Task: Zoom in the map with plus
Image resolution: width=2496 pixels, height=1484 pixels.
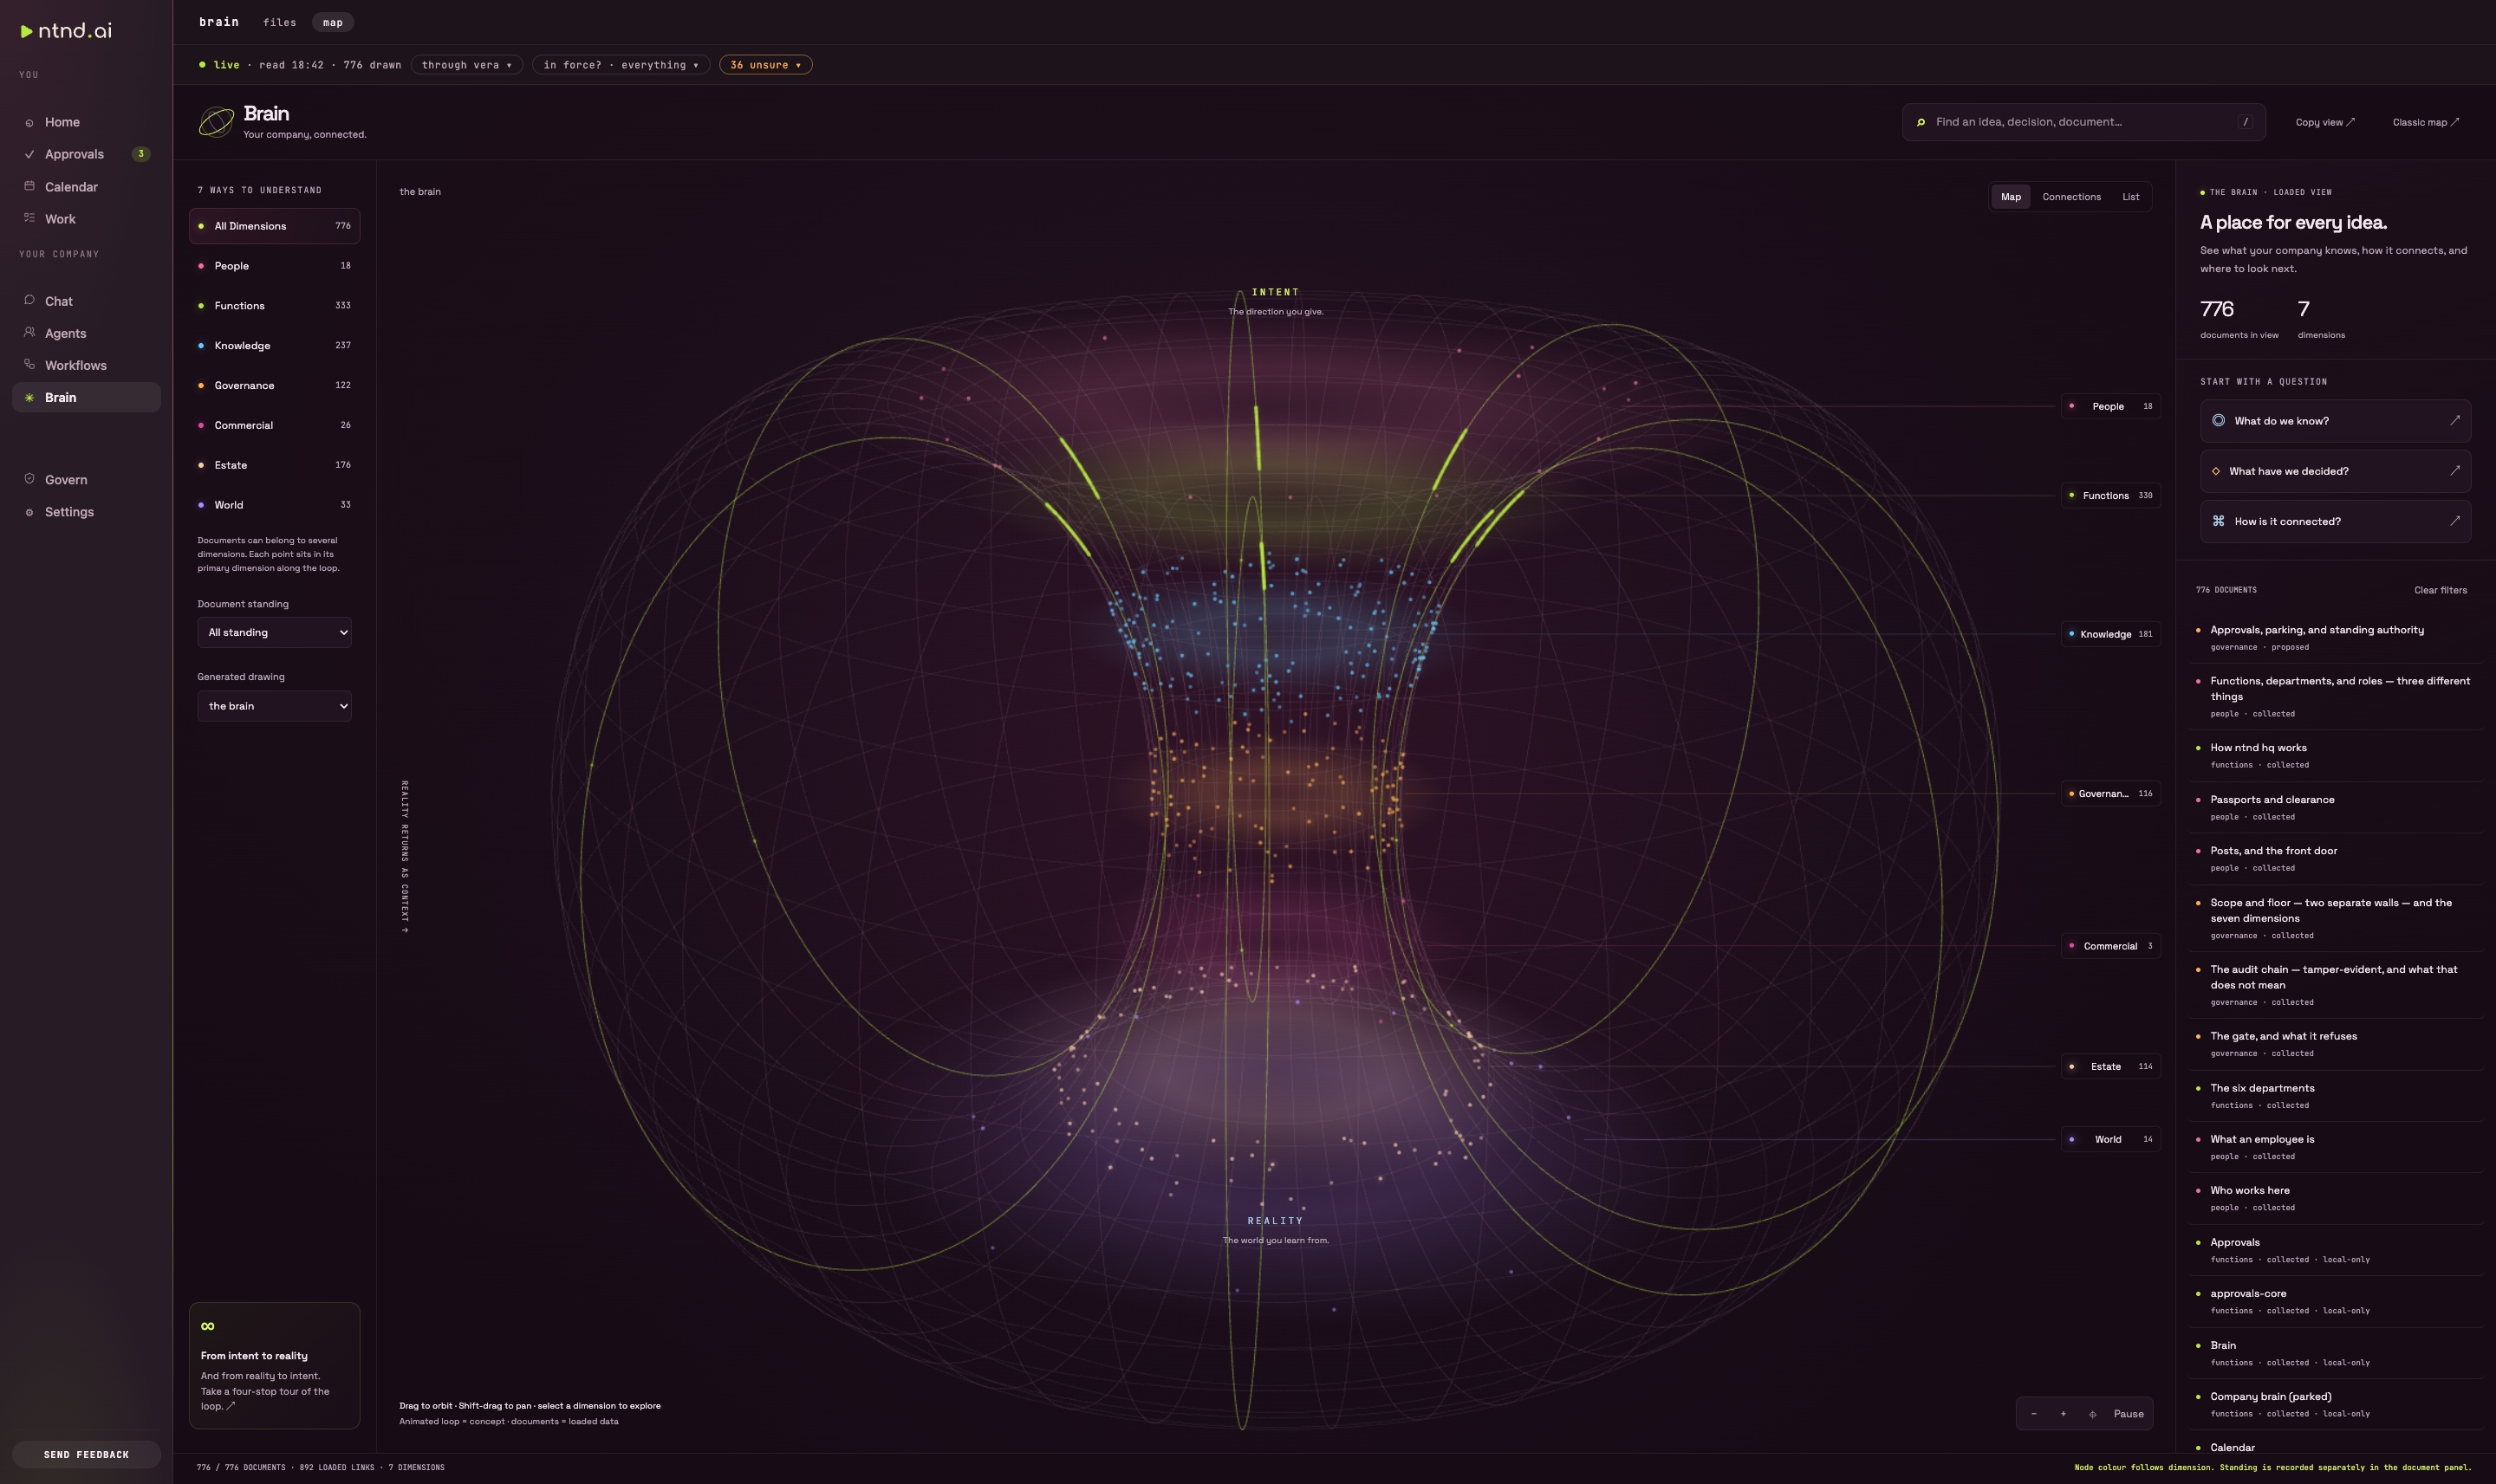Action: click(2063, 1414)
